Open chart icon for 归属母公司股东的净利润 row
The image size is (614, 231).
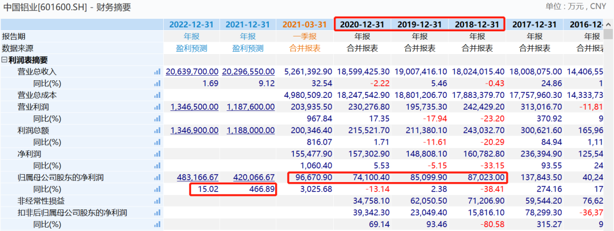click(157, 178)
